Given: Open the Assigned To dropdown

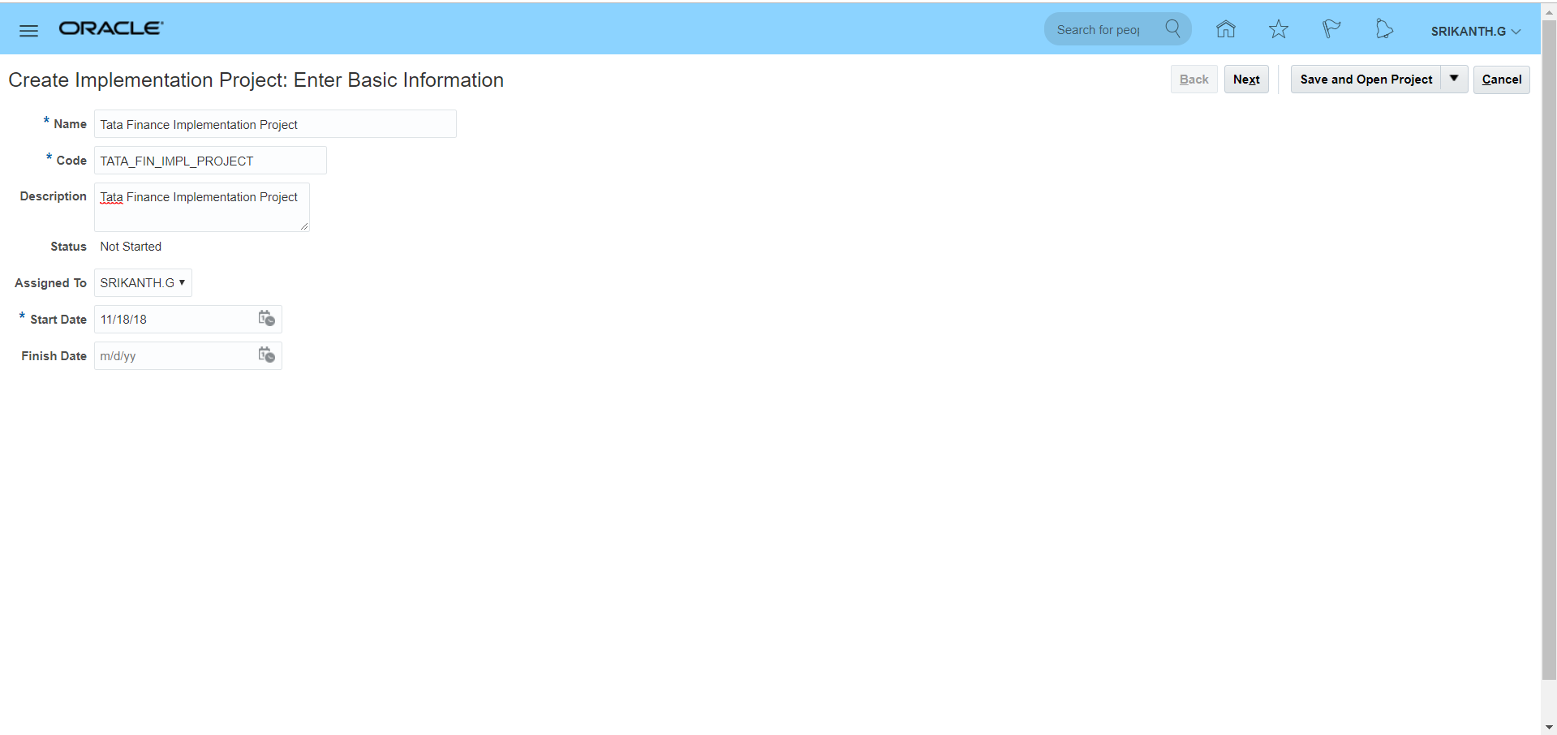Looking at the screenshot, I should click(x=143, y=283).
